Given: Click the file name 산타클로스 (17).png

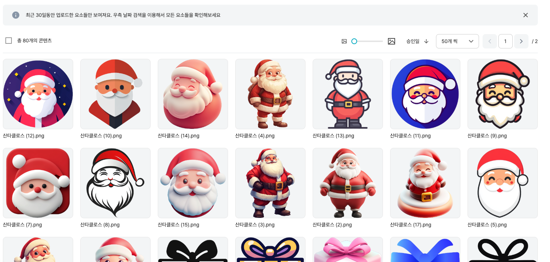Looking at the screenshot, I should 411,225.
